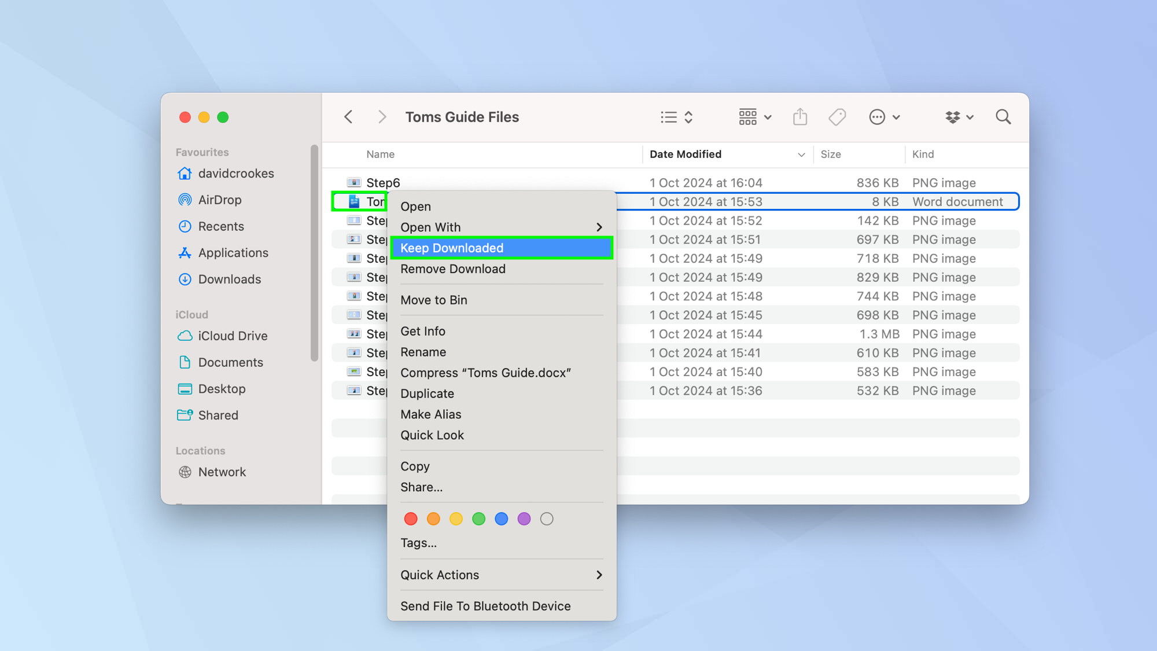1157x651 pixels.
Task: Open the Applications sidebar item
Action: (233, 252)
